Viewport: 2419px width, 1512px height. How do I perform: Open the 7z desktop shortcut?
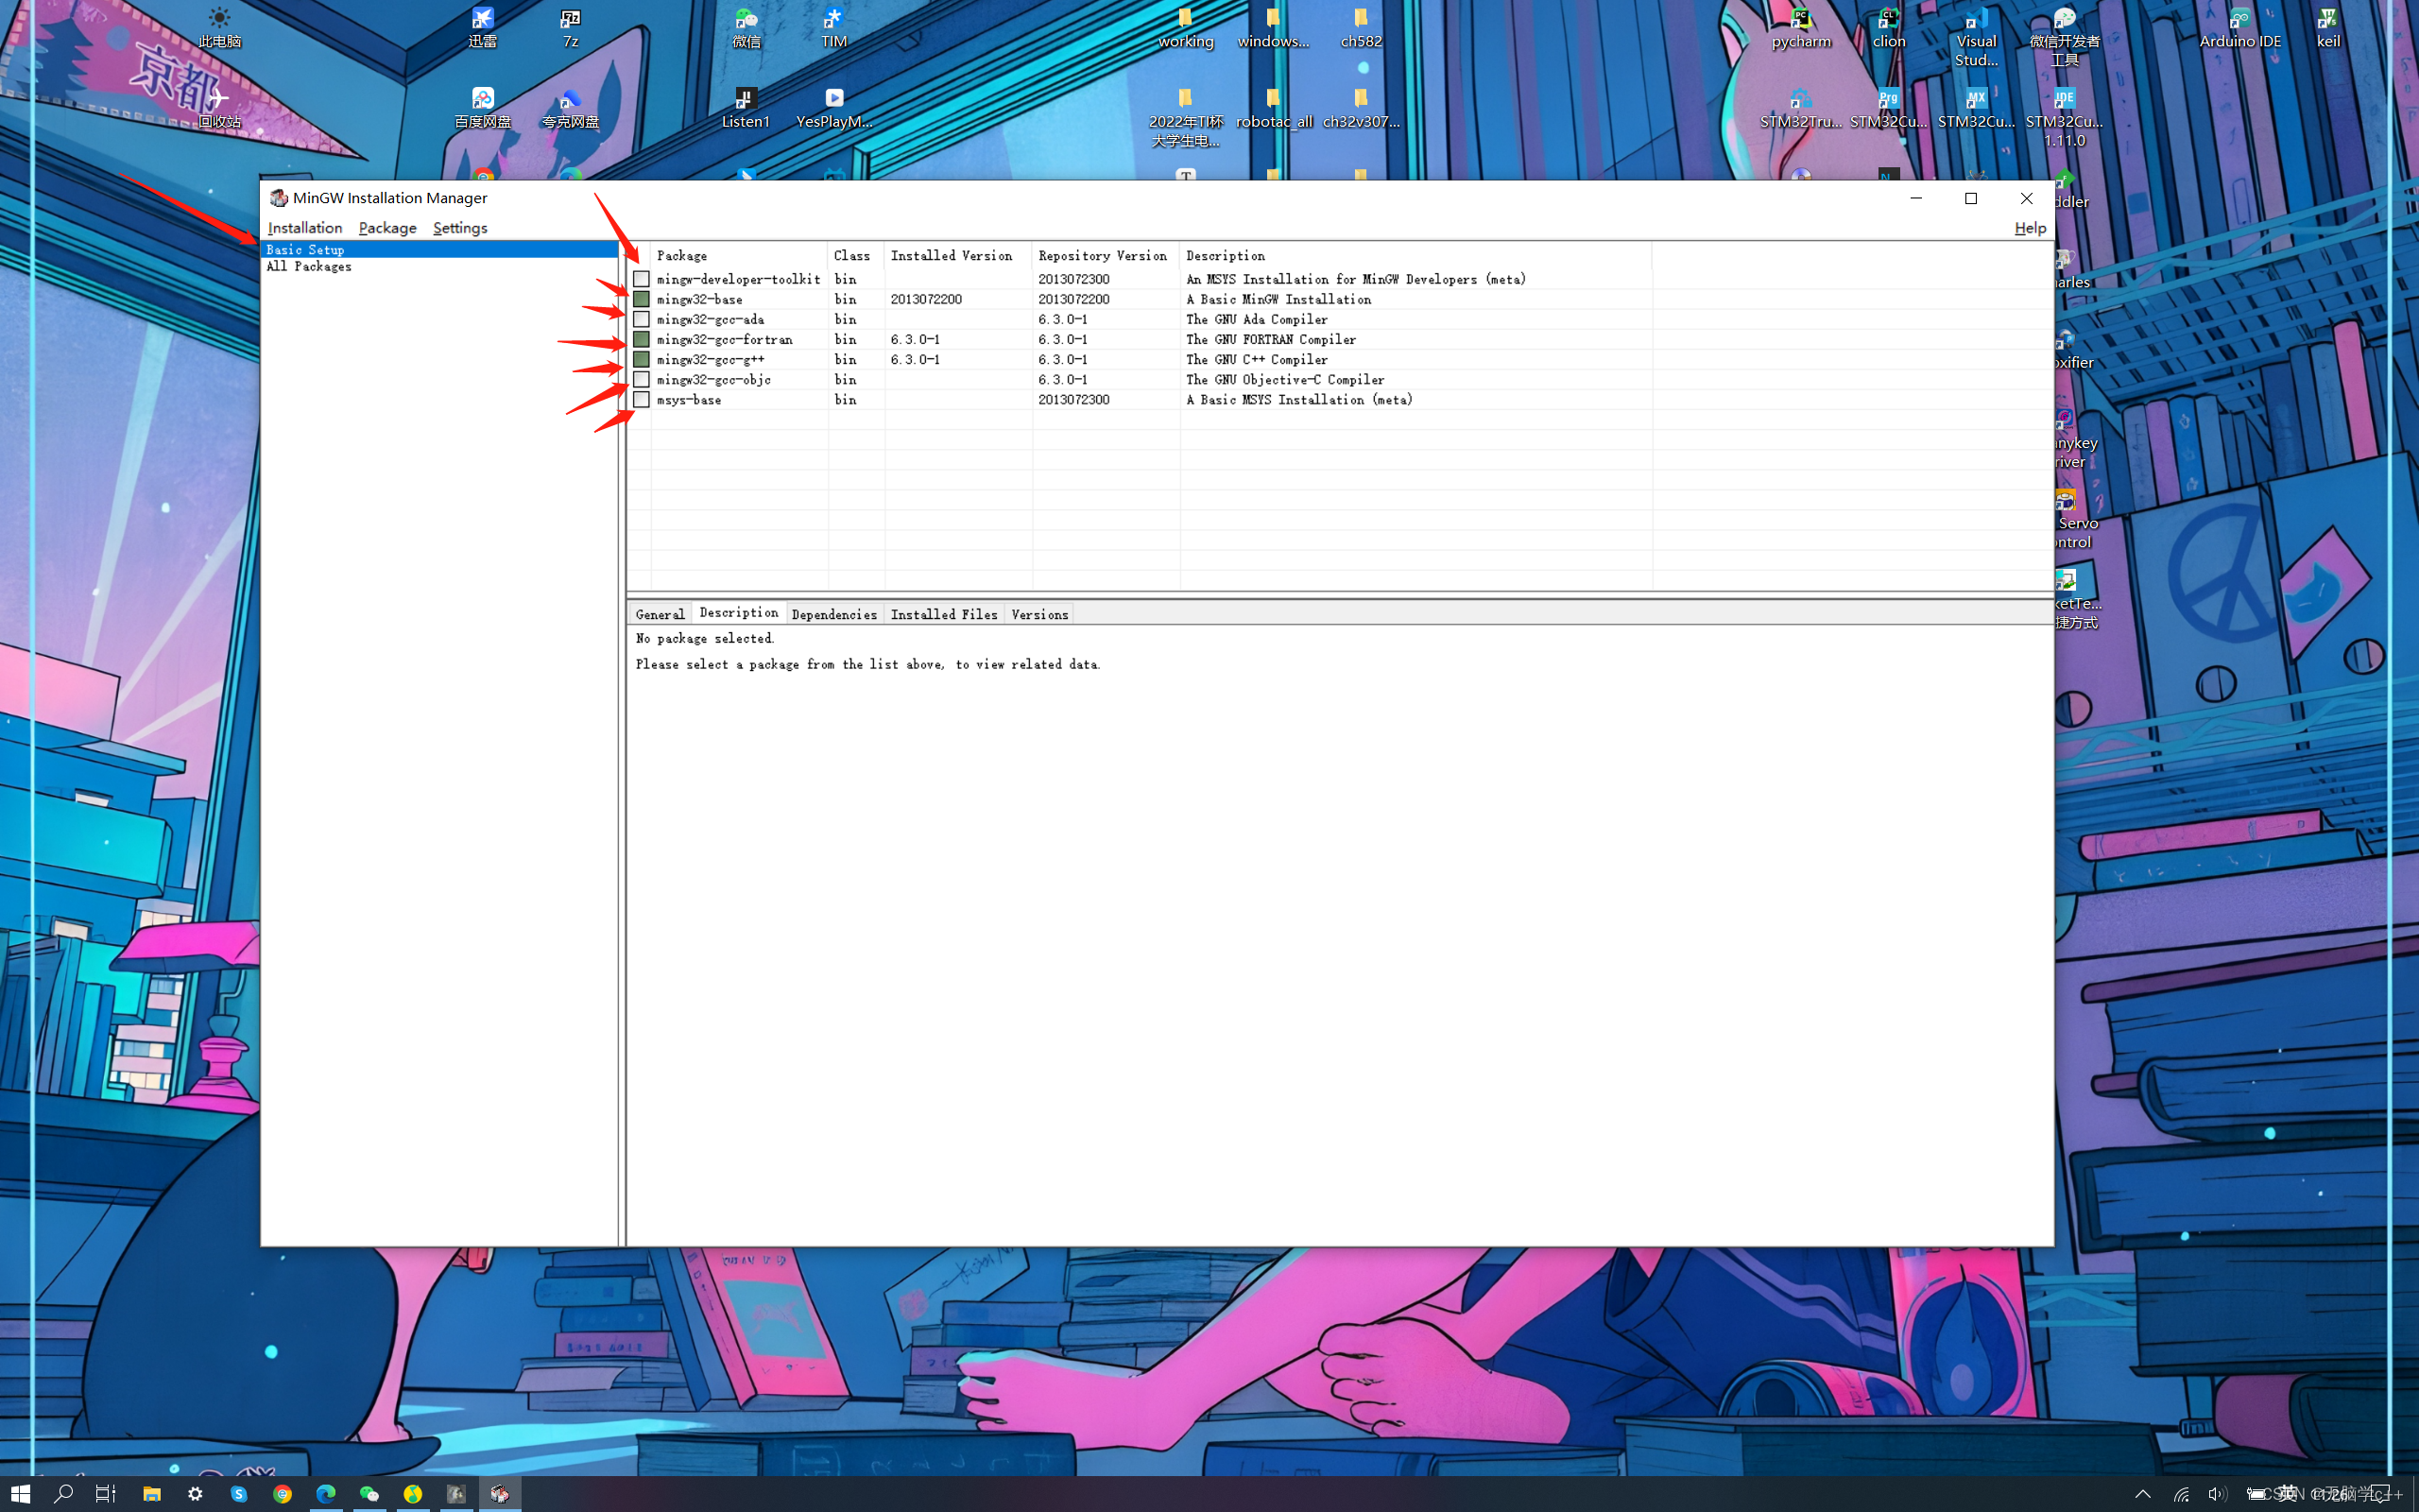[x=571, y=28]
